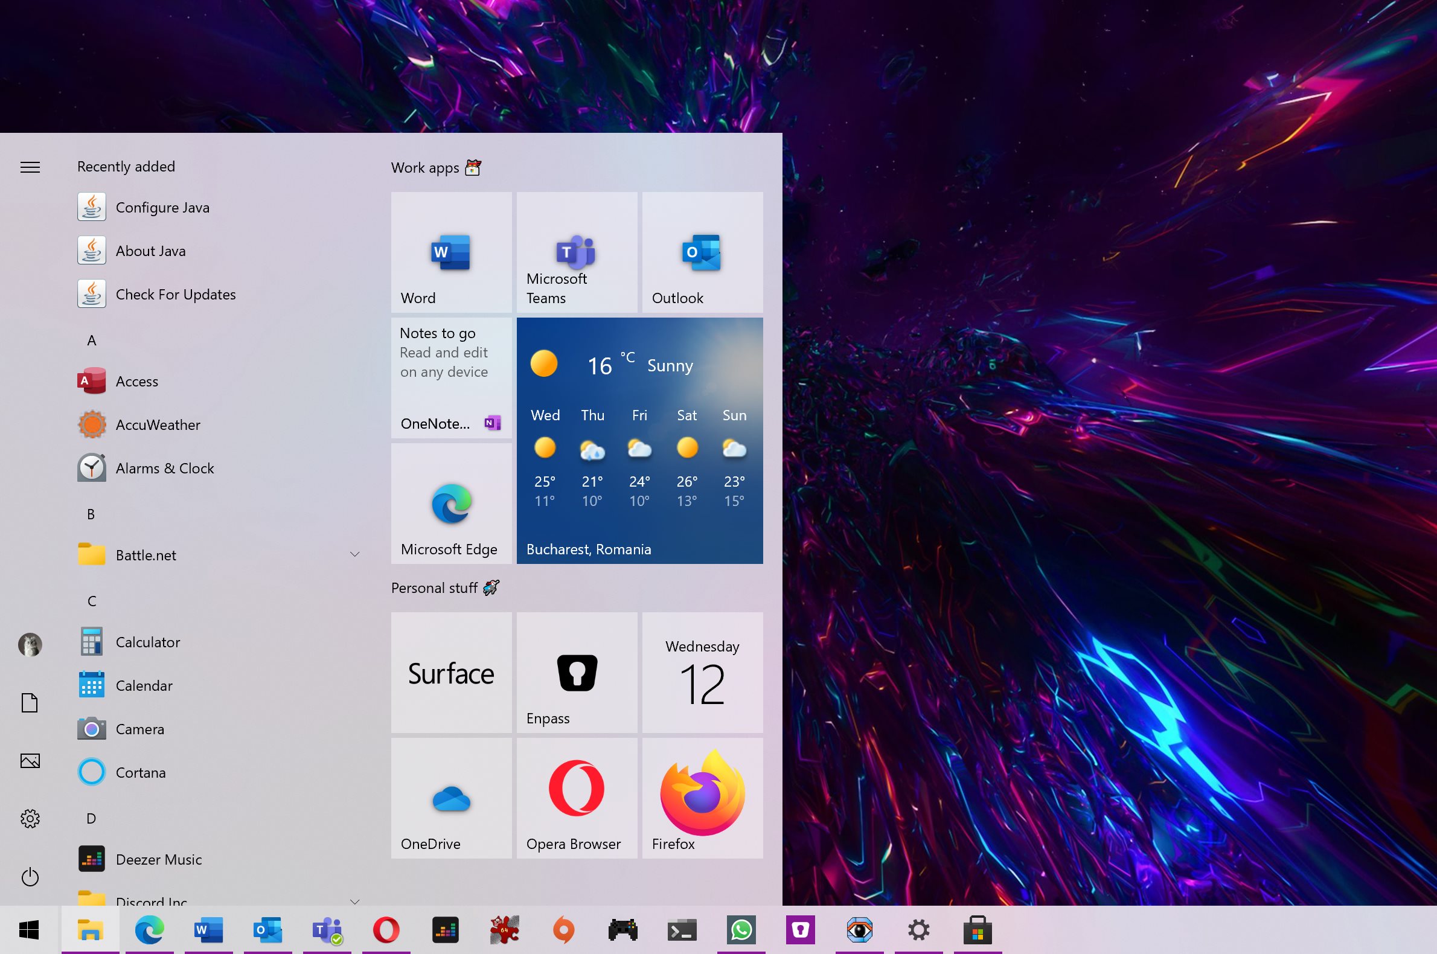The image size is (1437, 954).
Task: Open the Surface tile
Action: 451,672
